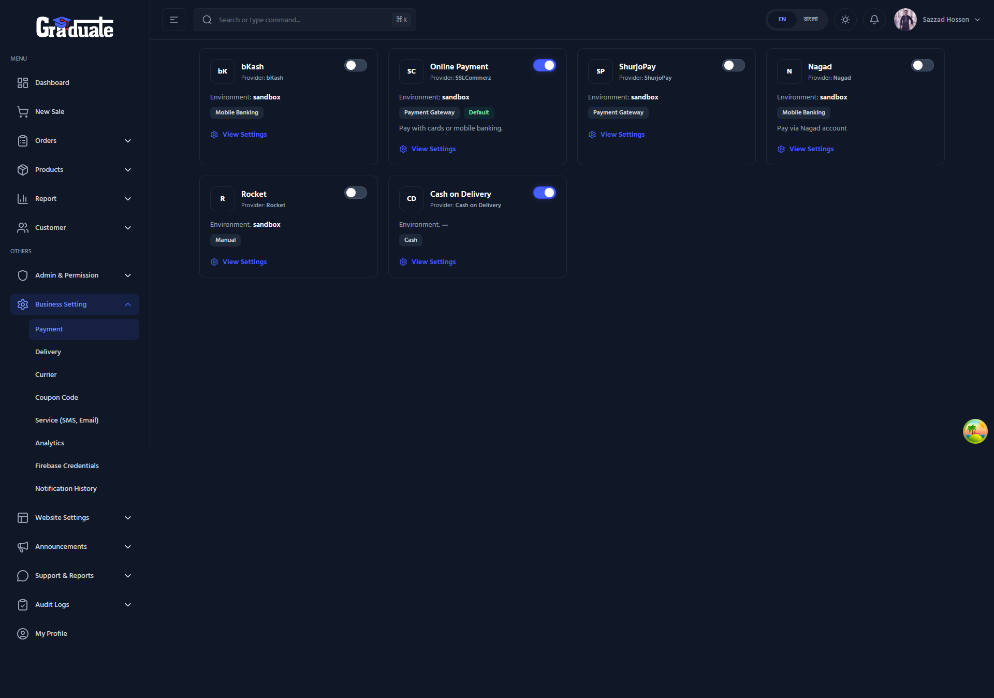994x698 pixels.
Task: Click the floating palm tree widget icon
Action: click(x=975, y=431)
